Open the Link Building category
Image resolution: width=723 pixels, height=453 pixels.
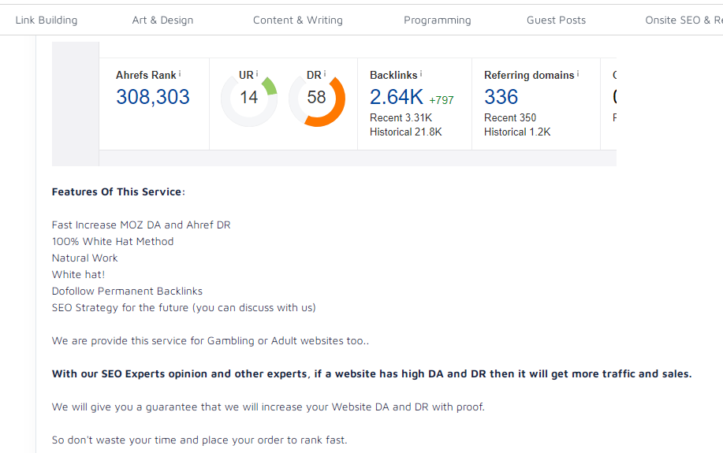pos(47,20)
